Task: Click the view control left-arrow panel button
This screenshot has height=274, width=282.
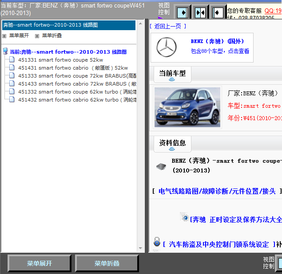Action: point(218,12)
